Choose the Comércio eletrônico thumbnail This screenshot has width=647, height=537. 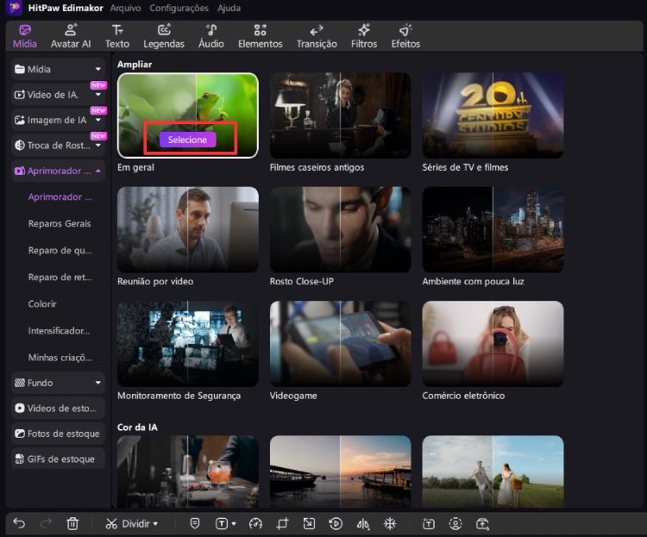coord(493,344)
